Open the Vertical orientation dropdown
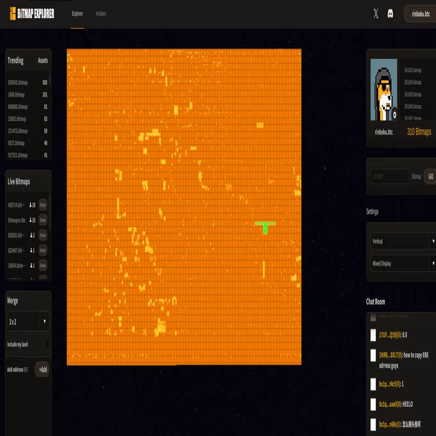The image size is (436, 436). click(403, 241)
